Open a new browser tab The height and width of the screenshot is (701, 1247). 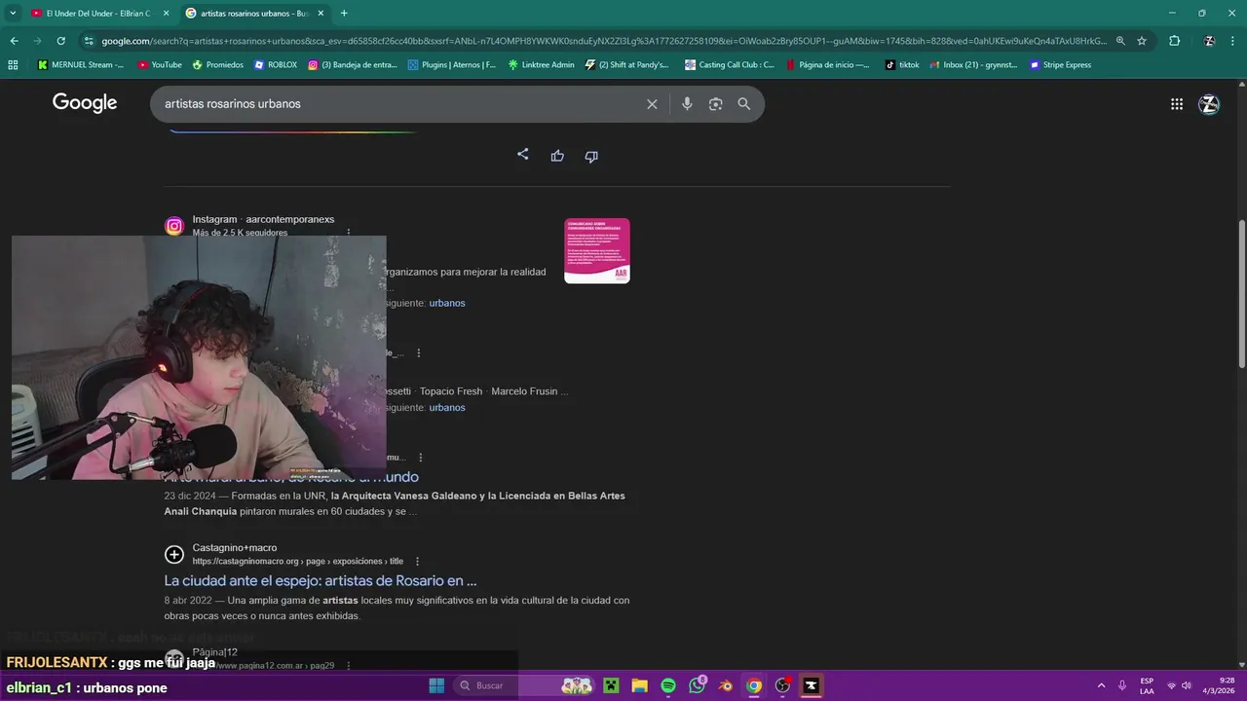344,13
